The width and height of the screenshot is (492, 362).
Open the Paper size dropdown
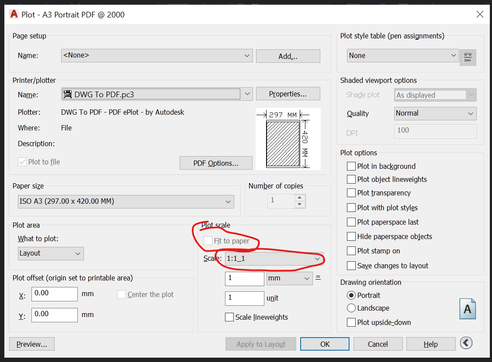point(228,201)
